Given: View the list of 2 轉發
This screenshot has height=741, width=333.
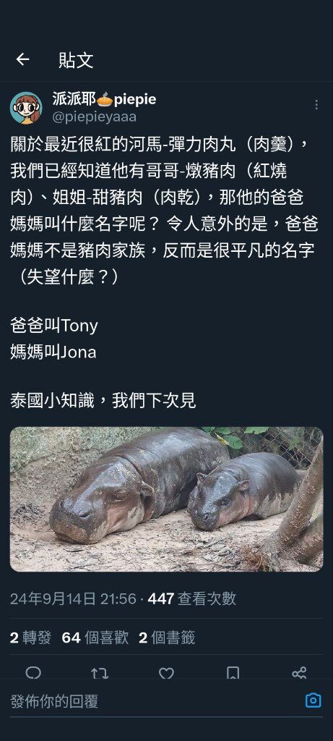Looking at the screenshot, I should coord(30,638).
